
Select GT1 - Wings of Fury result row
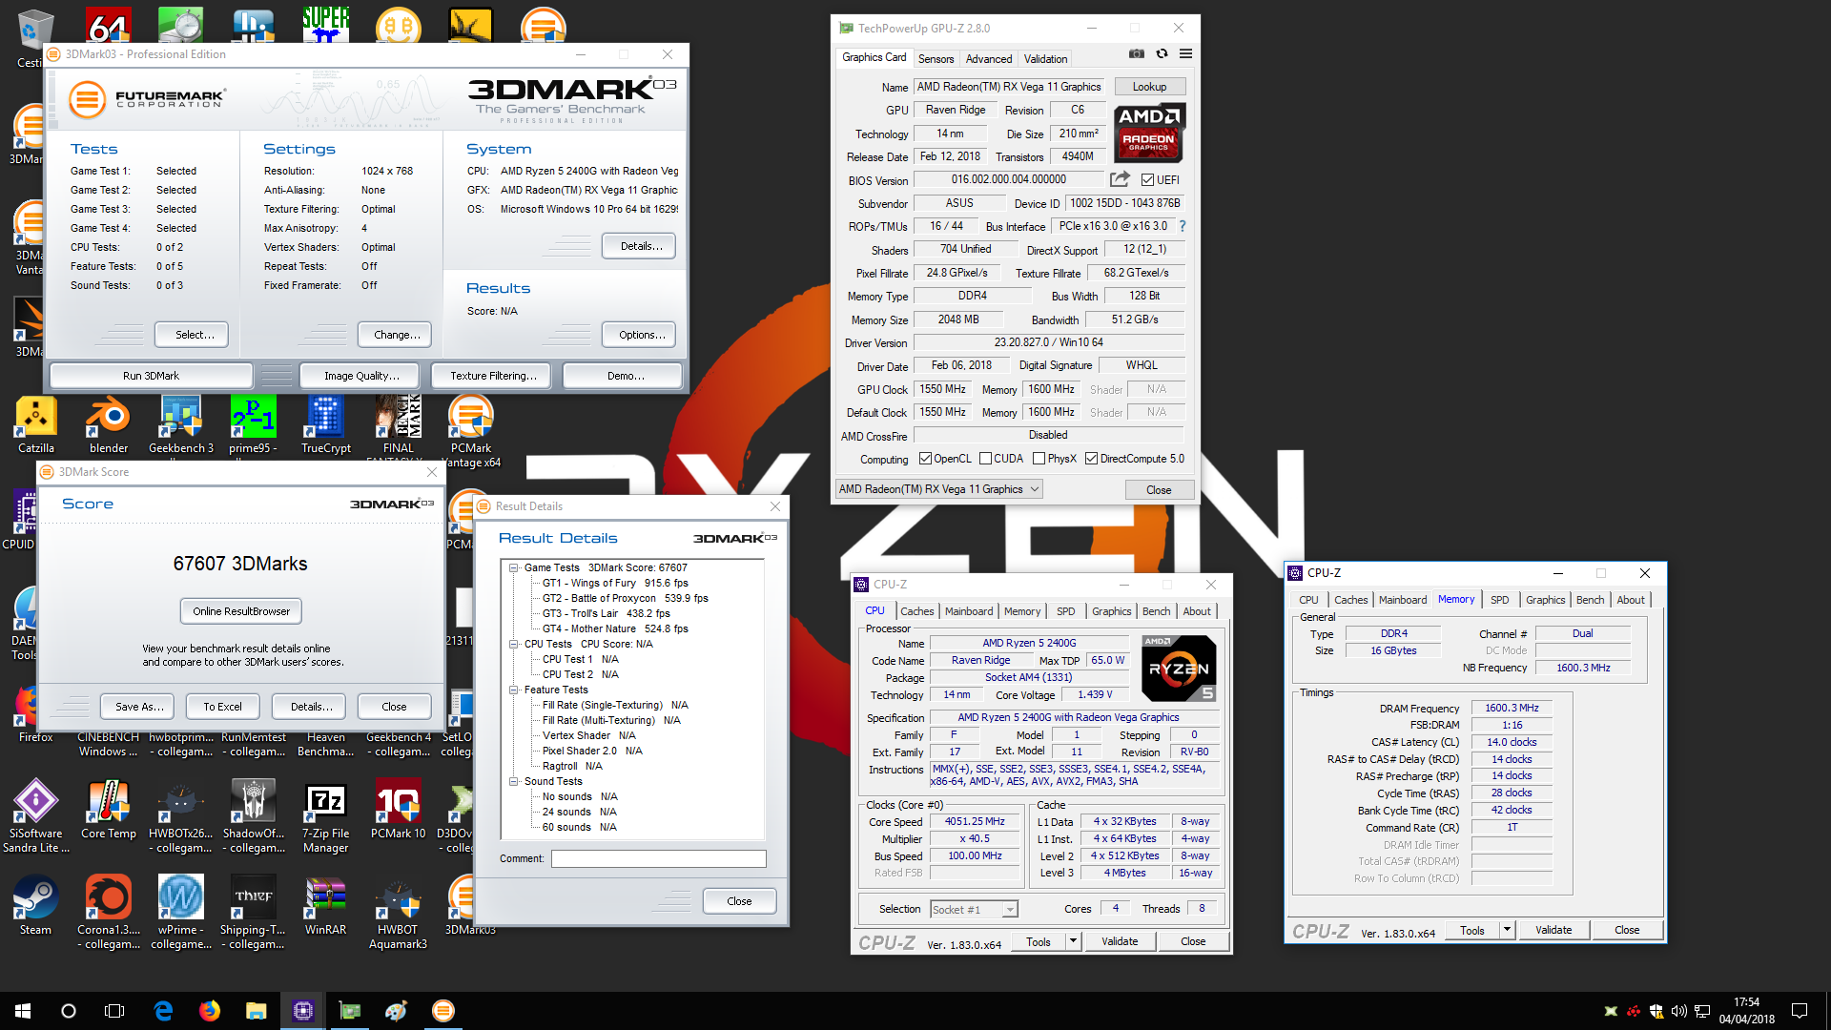point(615,583)
